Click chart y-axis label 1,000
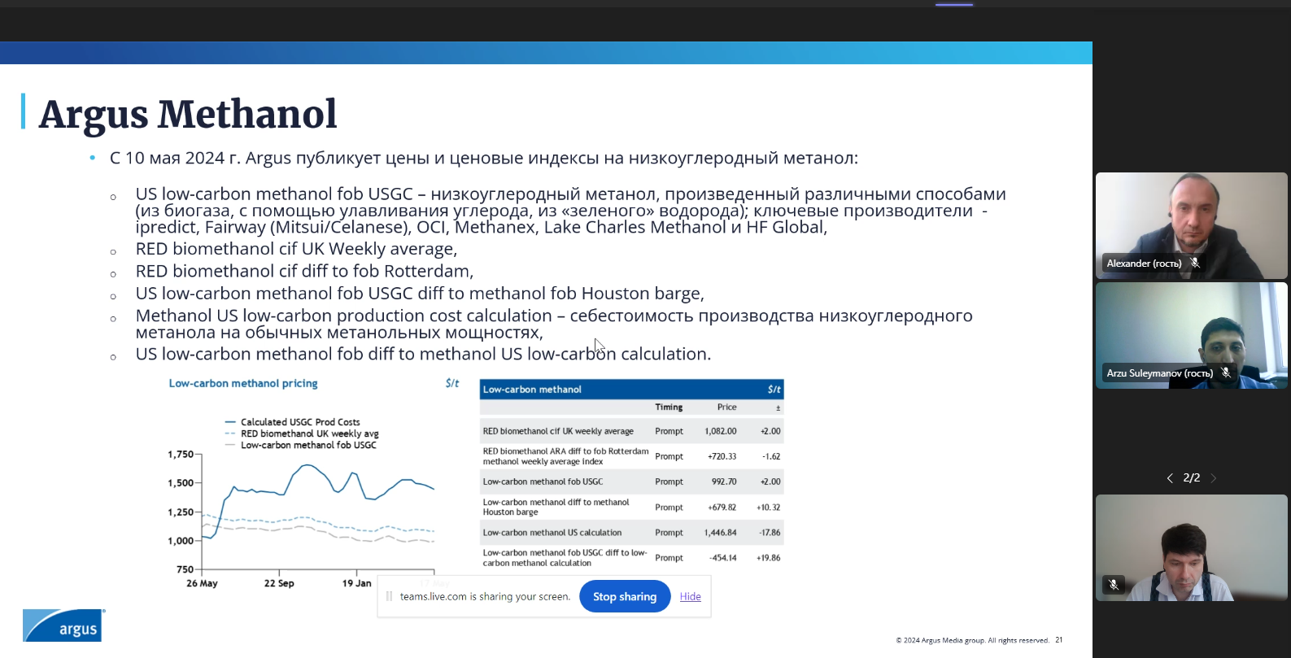Viewport: 1291px width, 658px height. coord(181,541)
